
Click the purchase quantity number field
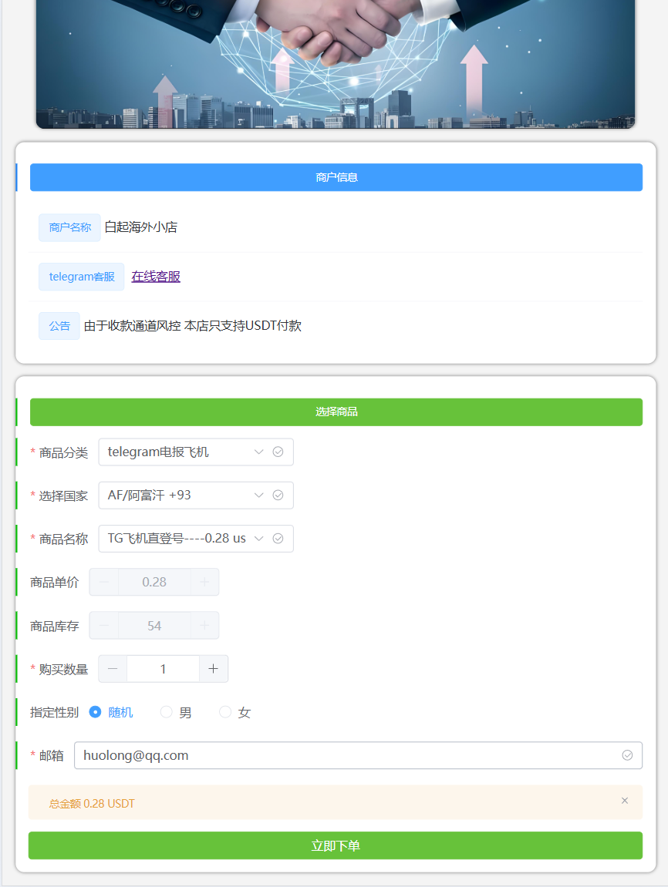coord(163,669)
